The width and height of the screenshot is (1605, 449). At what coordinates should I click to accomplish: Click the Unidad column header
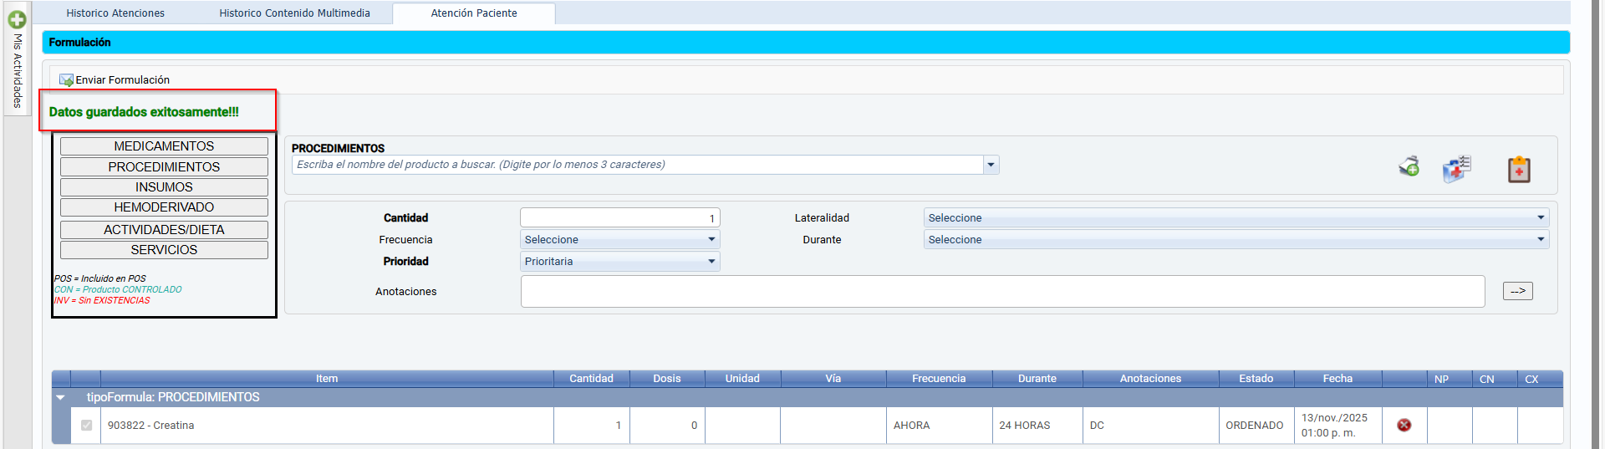(x=742, y=379)
